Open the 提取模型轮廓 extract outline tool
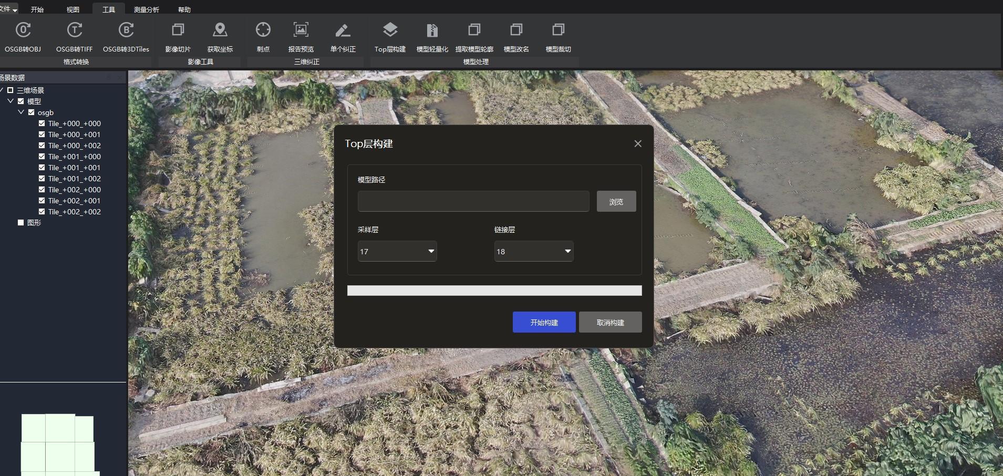This screenshot has height=476, width=1003. tap(474, 37)
